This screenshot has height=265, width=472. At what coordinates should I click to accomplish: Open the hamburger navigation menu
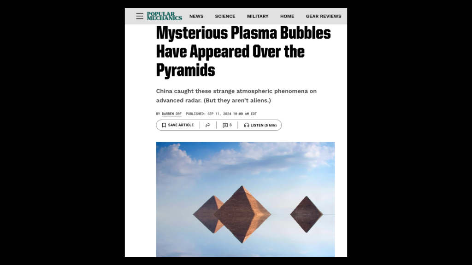[x=139, y=16]
